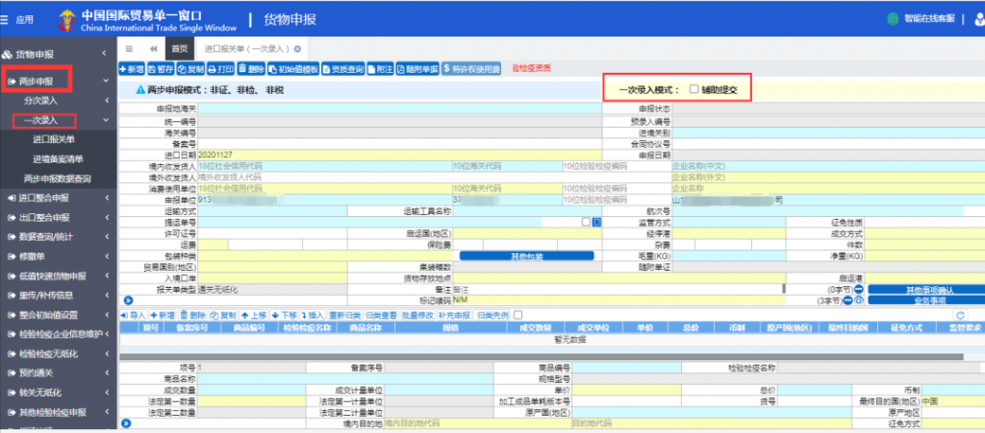The image size is (985, 433).
Task: Tick the 辅助提交 checkbox
Action: click(x=694, y=89)
